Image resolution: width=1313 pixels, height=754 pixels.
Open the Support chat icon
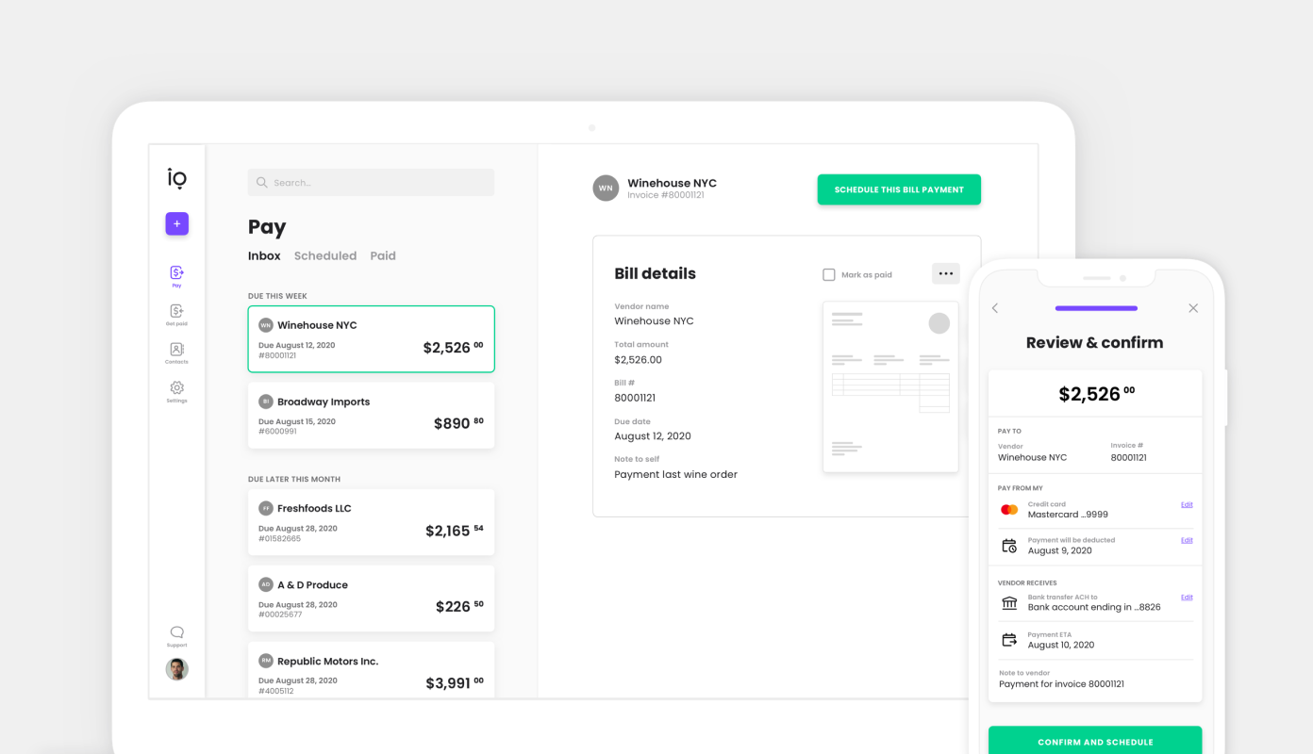176,632
